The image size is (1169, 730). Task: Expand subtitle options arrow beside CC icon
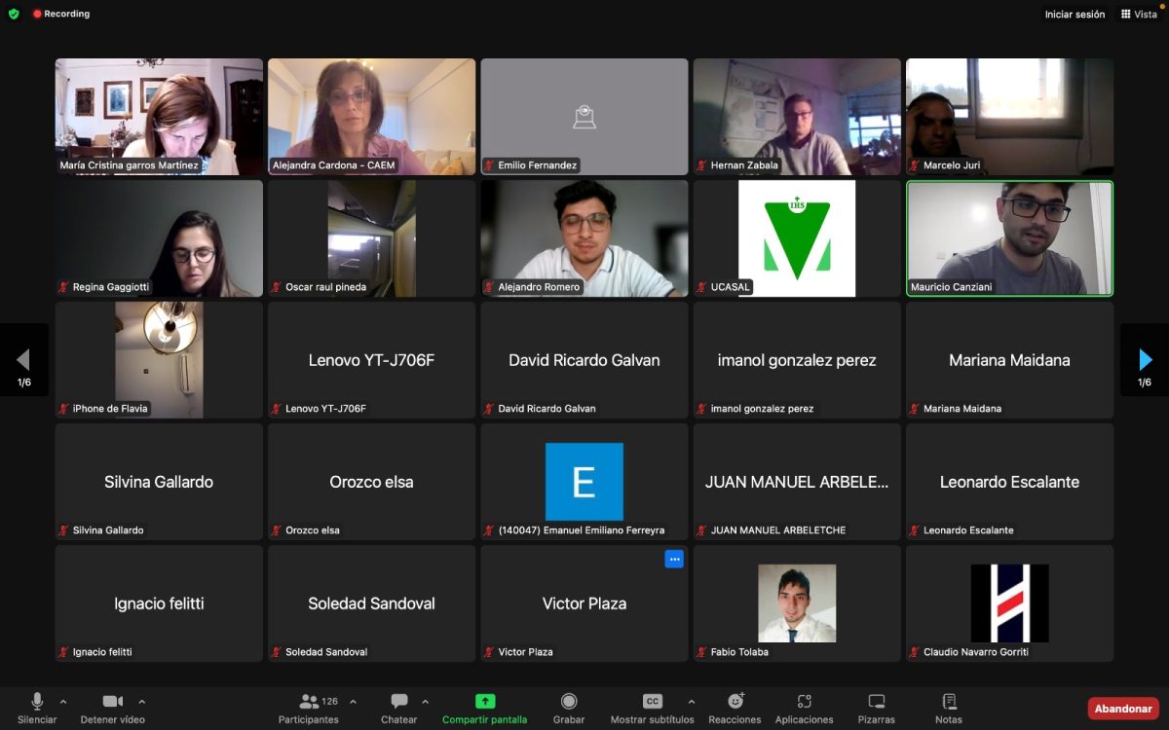pyautogui.click(x=692, y=701)
